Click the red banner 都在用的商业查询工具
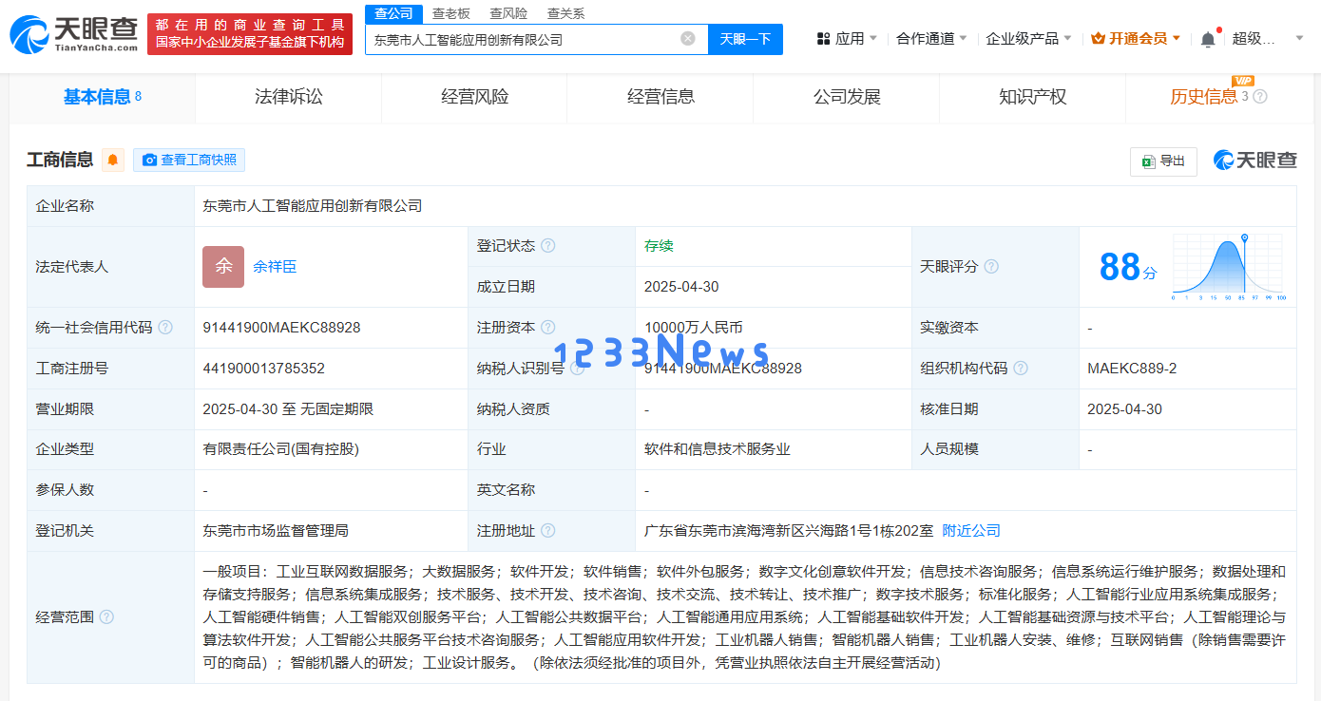 [250, 33]
